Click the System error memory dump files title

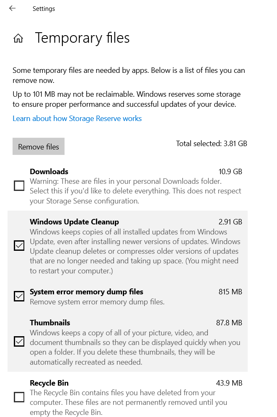pos(86,292)
